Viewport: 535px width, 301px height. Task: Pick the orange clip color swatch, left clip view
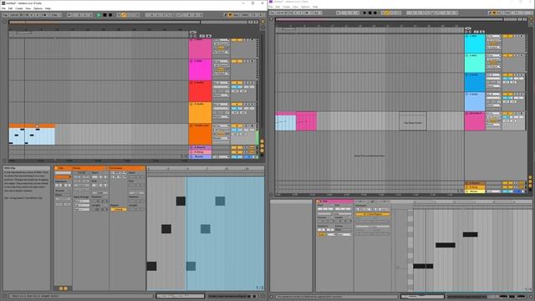(64, 177)
